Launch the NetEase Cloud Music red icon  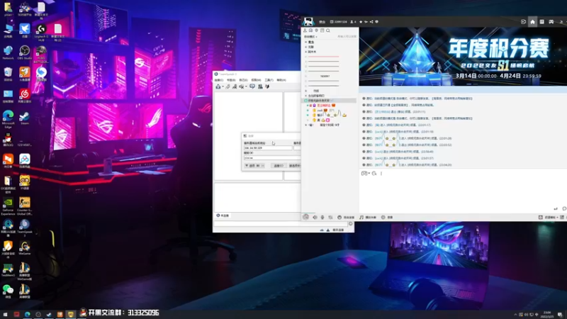click(x=25, y=96)
